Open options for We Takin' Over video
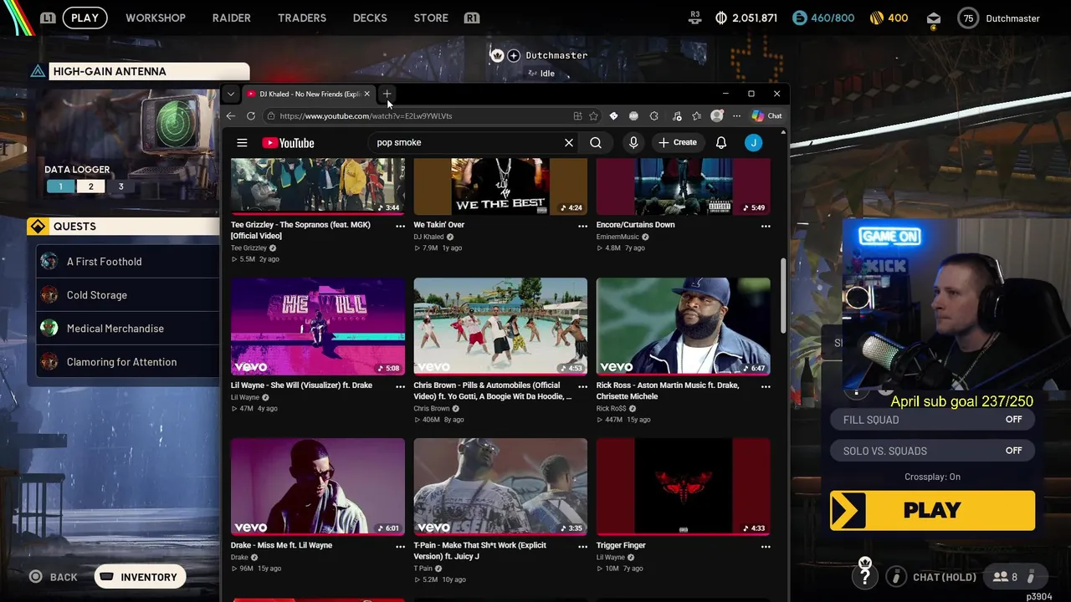Image resolution: width=1071 pixels, height=602 pixels. (582, 226)
